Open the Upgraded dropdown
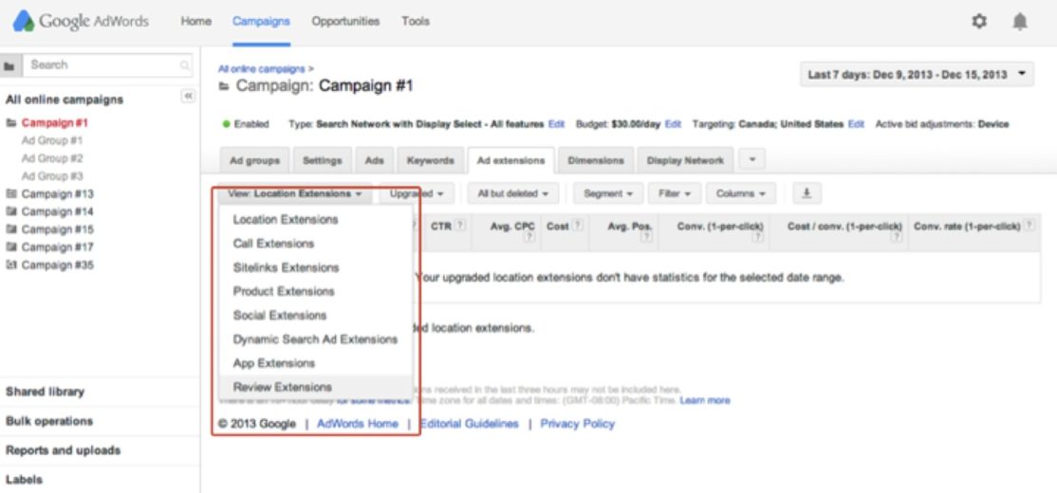The image size is (1057, 493). (x=416, y=193)
